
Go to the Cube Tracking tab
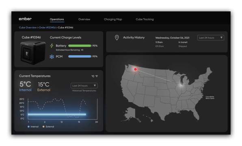click(x=145, y=19)
